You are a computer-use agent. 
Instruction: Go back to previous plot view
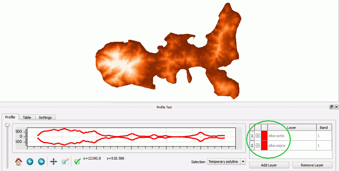click(30, 162)
